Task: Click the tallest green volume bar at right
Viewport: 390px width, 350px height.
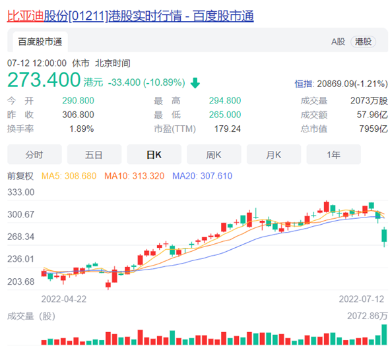Action: coord(384,335)
